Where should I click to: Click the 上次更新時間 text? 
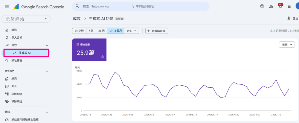pos(284,31)
